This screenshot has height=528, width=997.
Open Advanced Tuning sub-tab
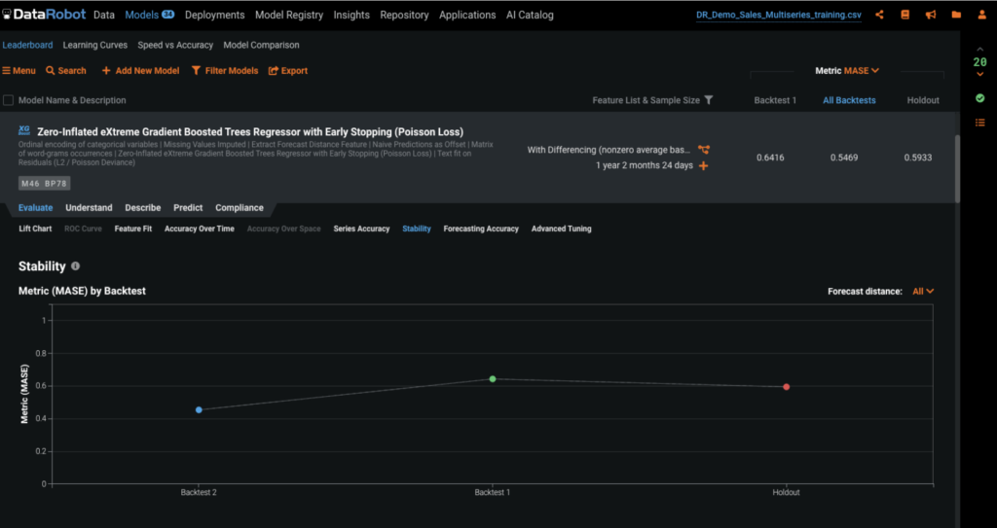click(x=561, y=229)
